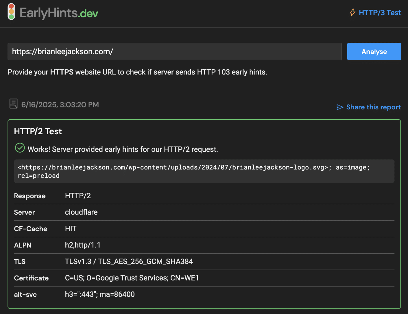Image resolution: width=408 pixels, height=314 pixels.
Task: Click the green light in the traffic signal logo
Action: click(x=11, y=17)
